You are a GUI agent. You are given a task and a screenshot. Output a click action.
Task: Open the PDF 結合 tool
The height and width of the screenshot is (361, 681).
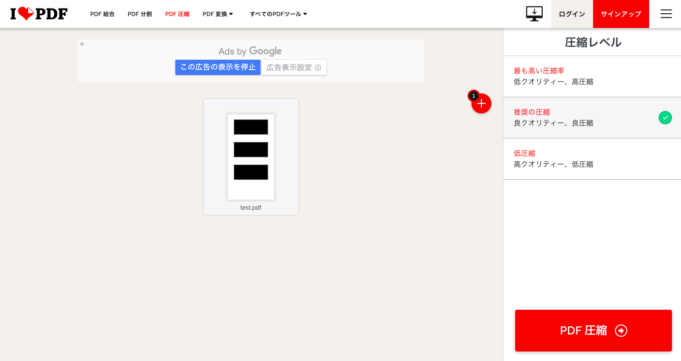(x=103, y=14)
